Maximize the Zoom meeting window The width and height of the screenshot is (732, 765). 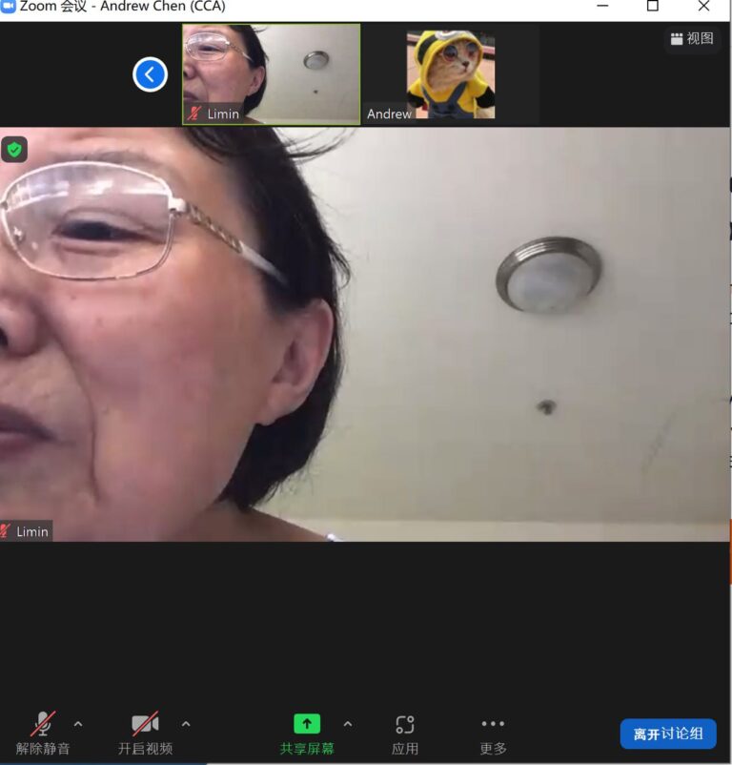(653, 6)
